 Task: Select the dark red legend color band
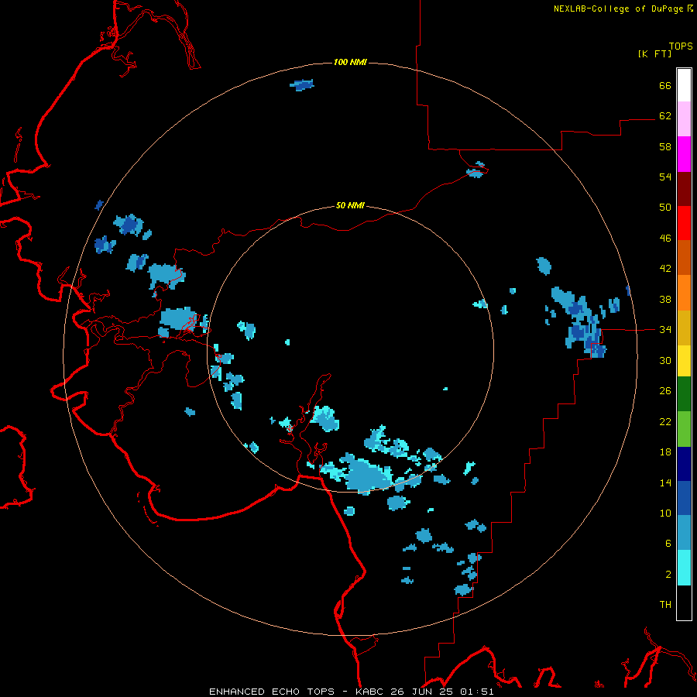(684, 189)
